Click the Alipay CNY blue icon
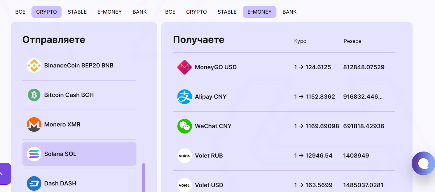 pos(185,97)
